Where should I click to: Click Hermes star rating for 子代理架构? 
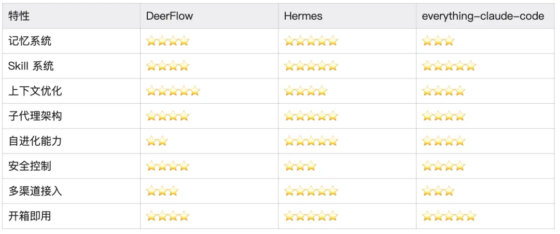pyautogui.click(x=311, y=116)
